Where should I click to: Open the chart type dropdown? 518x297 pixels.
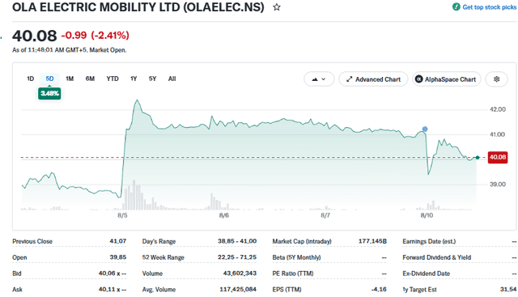[x=319, y=79]
